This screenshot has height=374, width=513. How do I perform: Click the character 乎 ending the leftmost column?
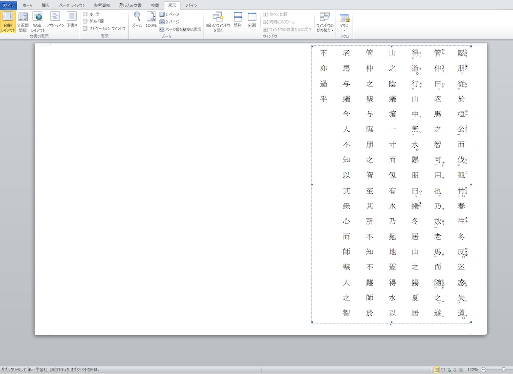coord(323,99)
